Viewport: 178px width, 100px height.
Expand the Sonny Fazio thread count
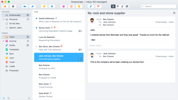pyautogui.click(x=80, y=31)
